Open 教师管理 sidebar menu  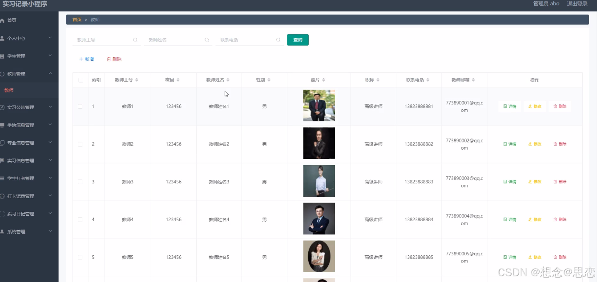[x=29, y=74]
